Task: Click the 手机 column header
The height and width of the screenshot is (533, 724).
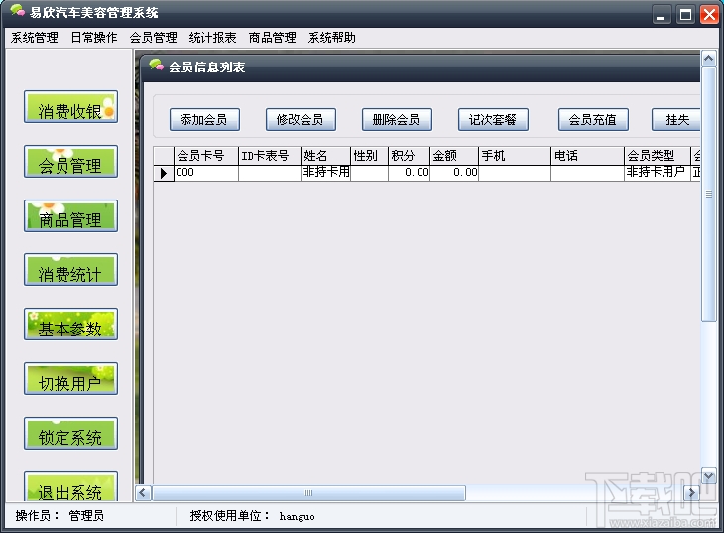Action: tap(515, 156)
